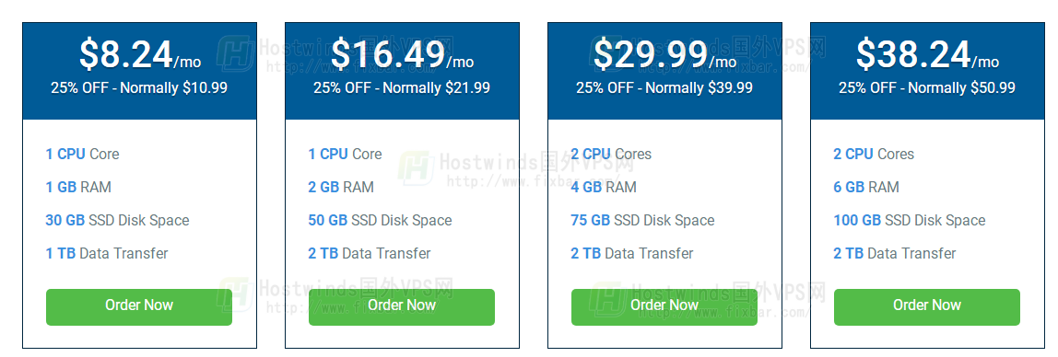Image resolution: width=1058 pixels, height=357 pixels.
Task: Select the 30 GB SSD Disk Space line
Action: pyautogui.click(x=117, y=220)
